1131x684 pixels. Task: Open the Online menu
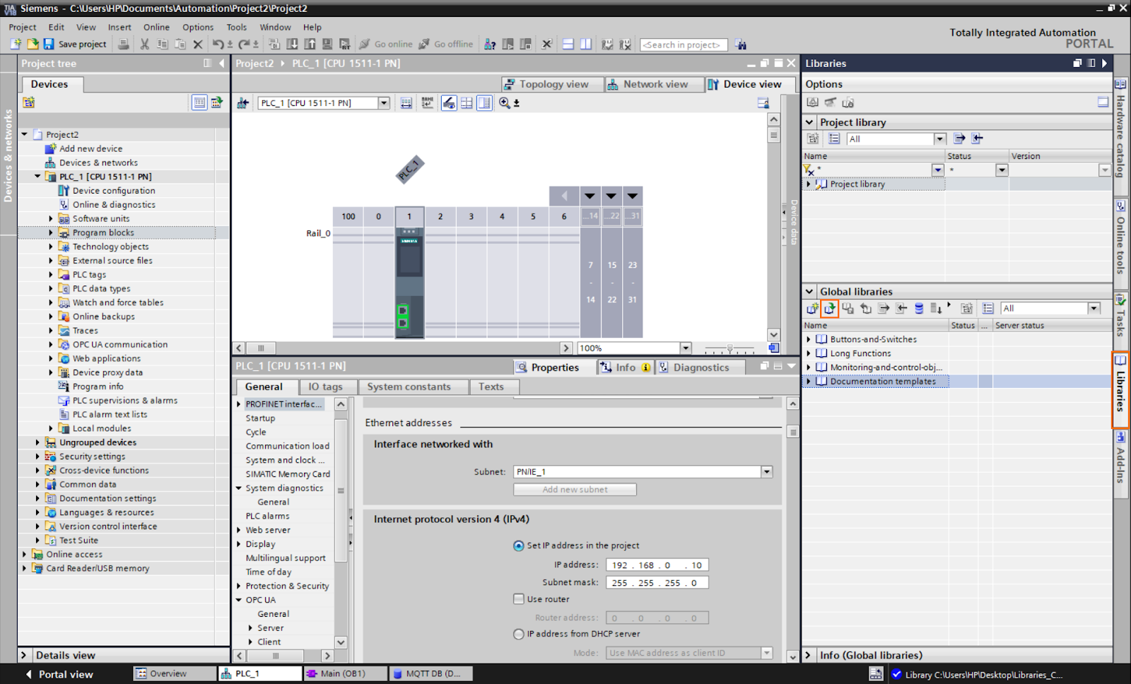click(x=156, y=27)
